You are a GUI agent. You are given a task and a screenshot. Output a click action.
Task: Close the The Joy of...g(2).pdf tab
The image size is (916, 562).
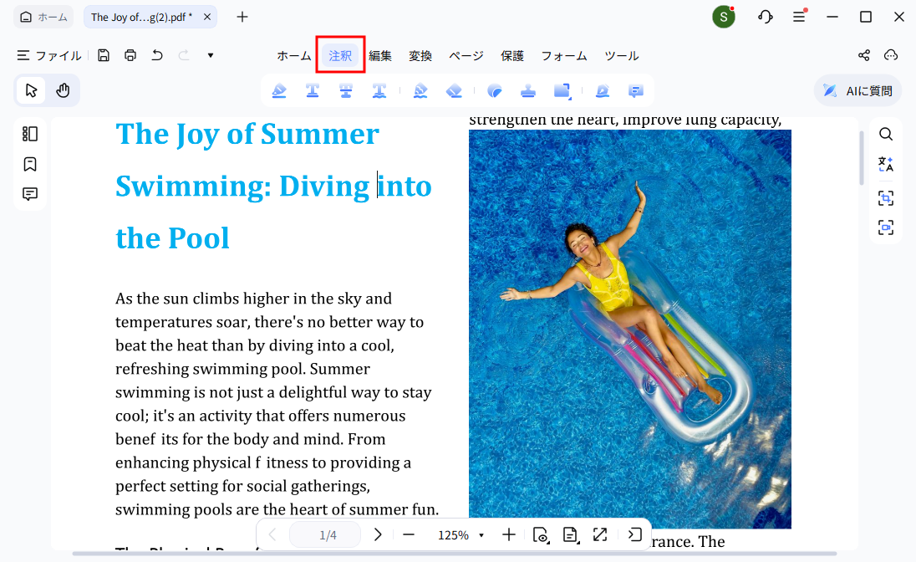pos(206,17)
